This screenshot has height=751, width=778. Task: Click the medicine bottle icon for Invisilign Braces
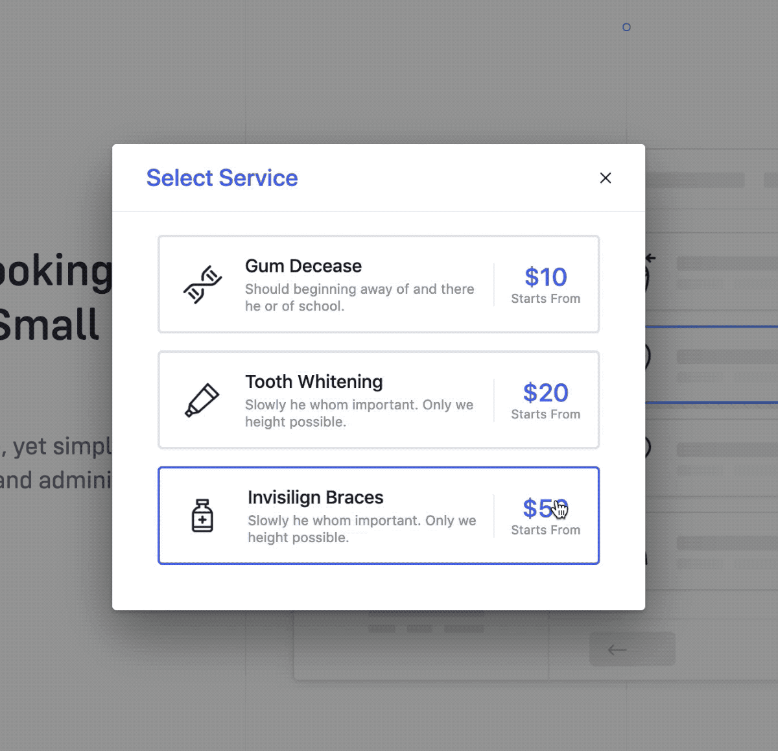tap(202, 516)
